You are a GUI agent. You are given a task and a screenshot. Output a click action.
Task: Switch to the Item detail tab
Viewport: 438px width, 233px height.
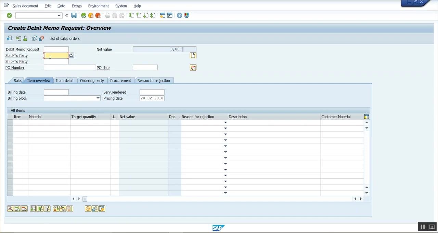point(65,81)
